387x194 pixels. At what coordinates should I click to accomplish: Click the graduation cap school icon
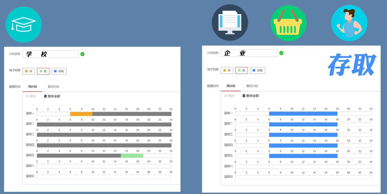point(23,24)
